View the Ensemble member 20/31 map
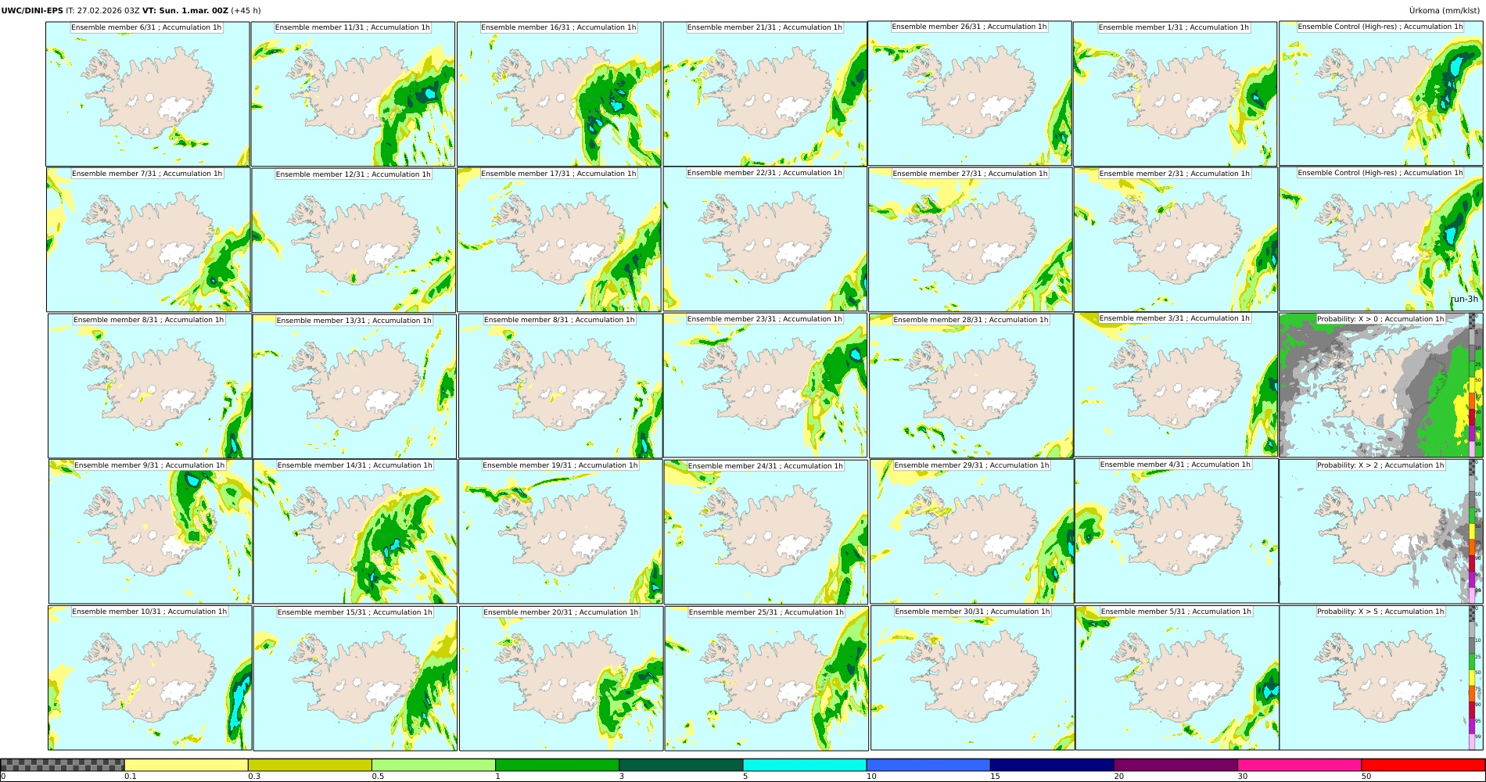The height and width of the screenshot is (782, 1486). 562,679
